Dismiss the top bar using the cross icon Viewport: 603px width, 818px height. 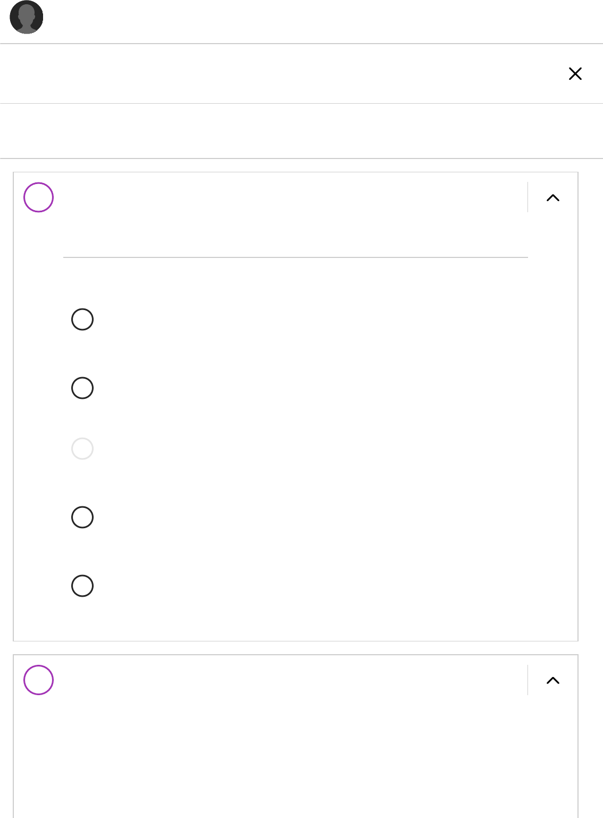575,73
